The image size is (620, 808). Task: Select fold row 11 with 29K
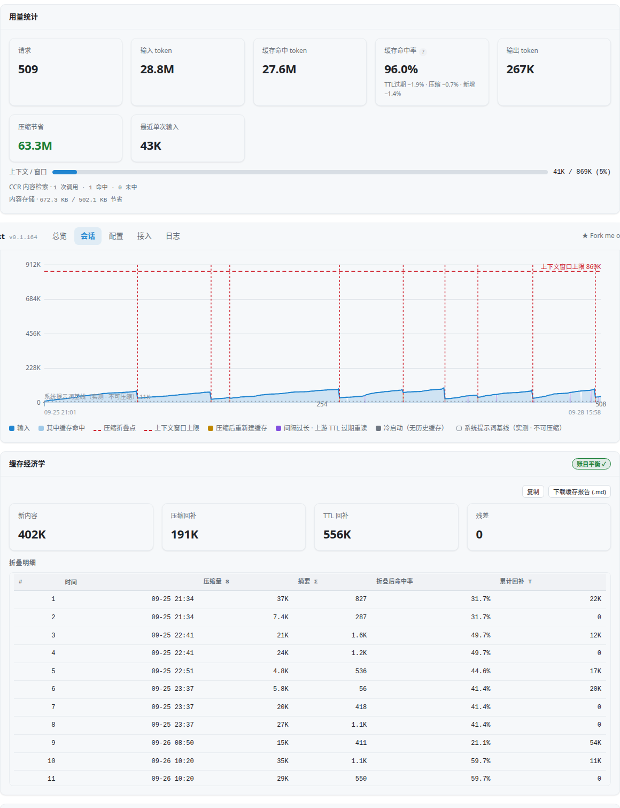point(310,779)
